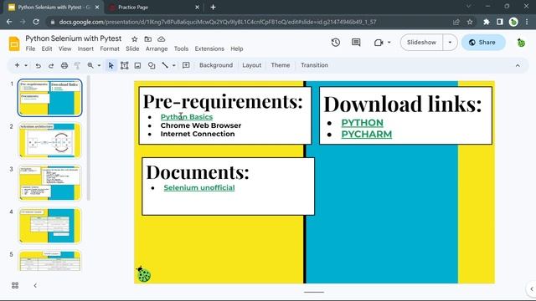
Task: Click the camera meeting icon
Action: point(379,43)
